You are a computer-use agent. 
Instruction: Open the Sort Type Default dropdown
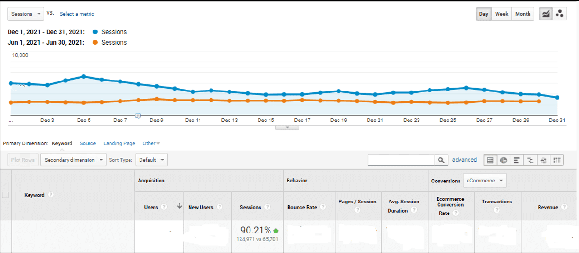[x=151, y=160]
